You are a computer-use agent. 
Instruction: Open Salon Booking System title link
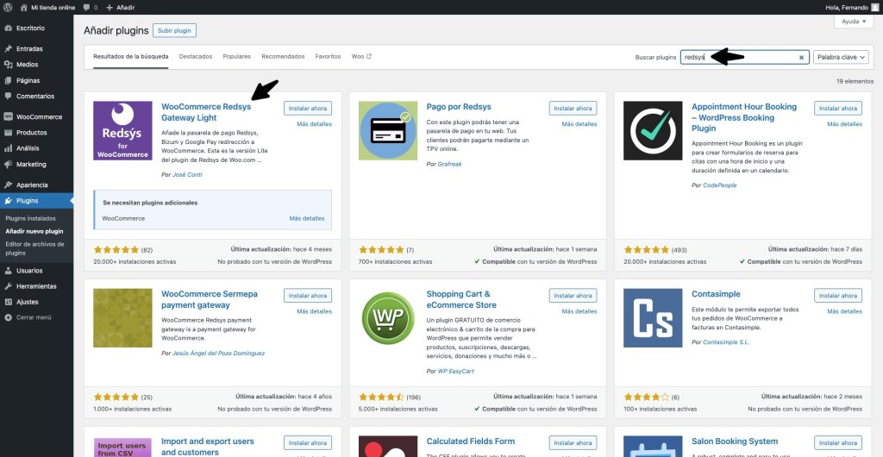(x=735, y=441)
